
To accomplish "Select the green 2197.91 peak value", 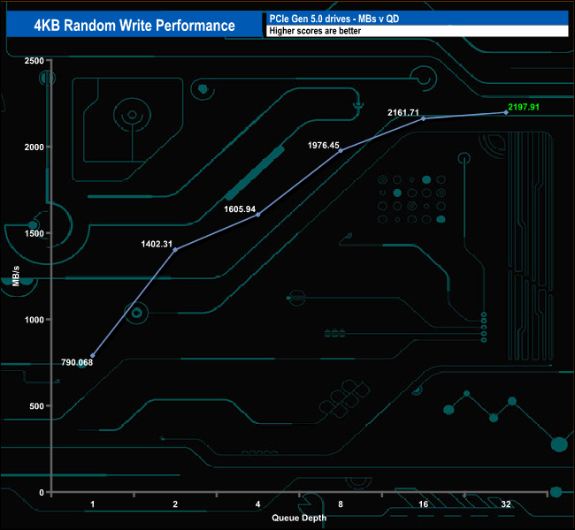I will pos(524,106).
